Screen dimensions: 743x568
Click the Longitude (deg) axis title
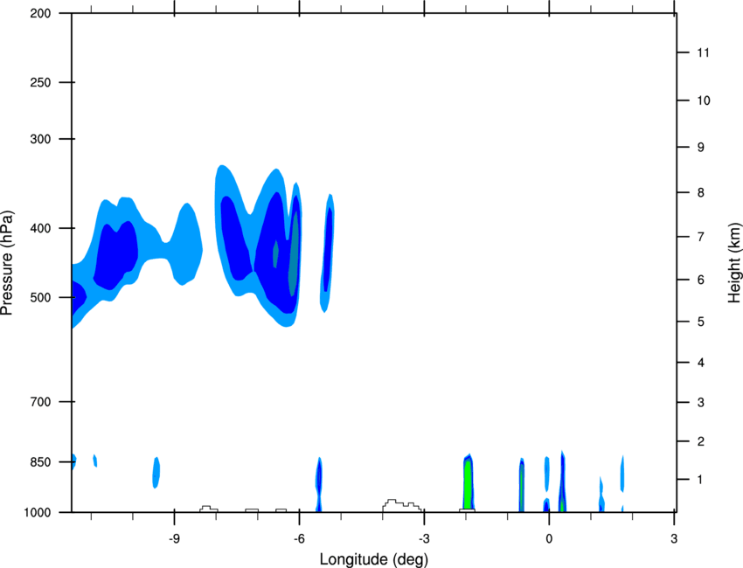[x=374, y=559]
